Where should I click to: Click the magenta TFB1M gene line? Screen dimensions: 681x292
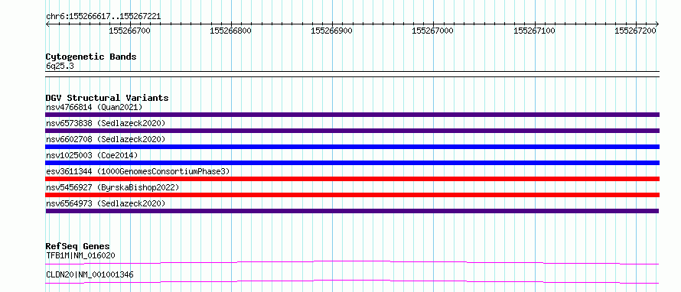(352, 262)
